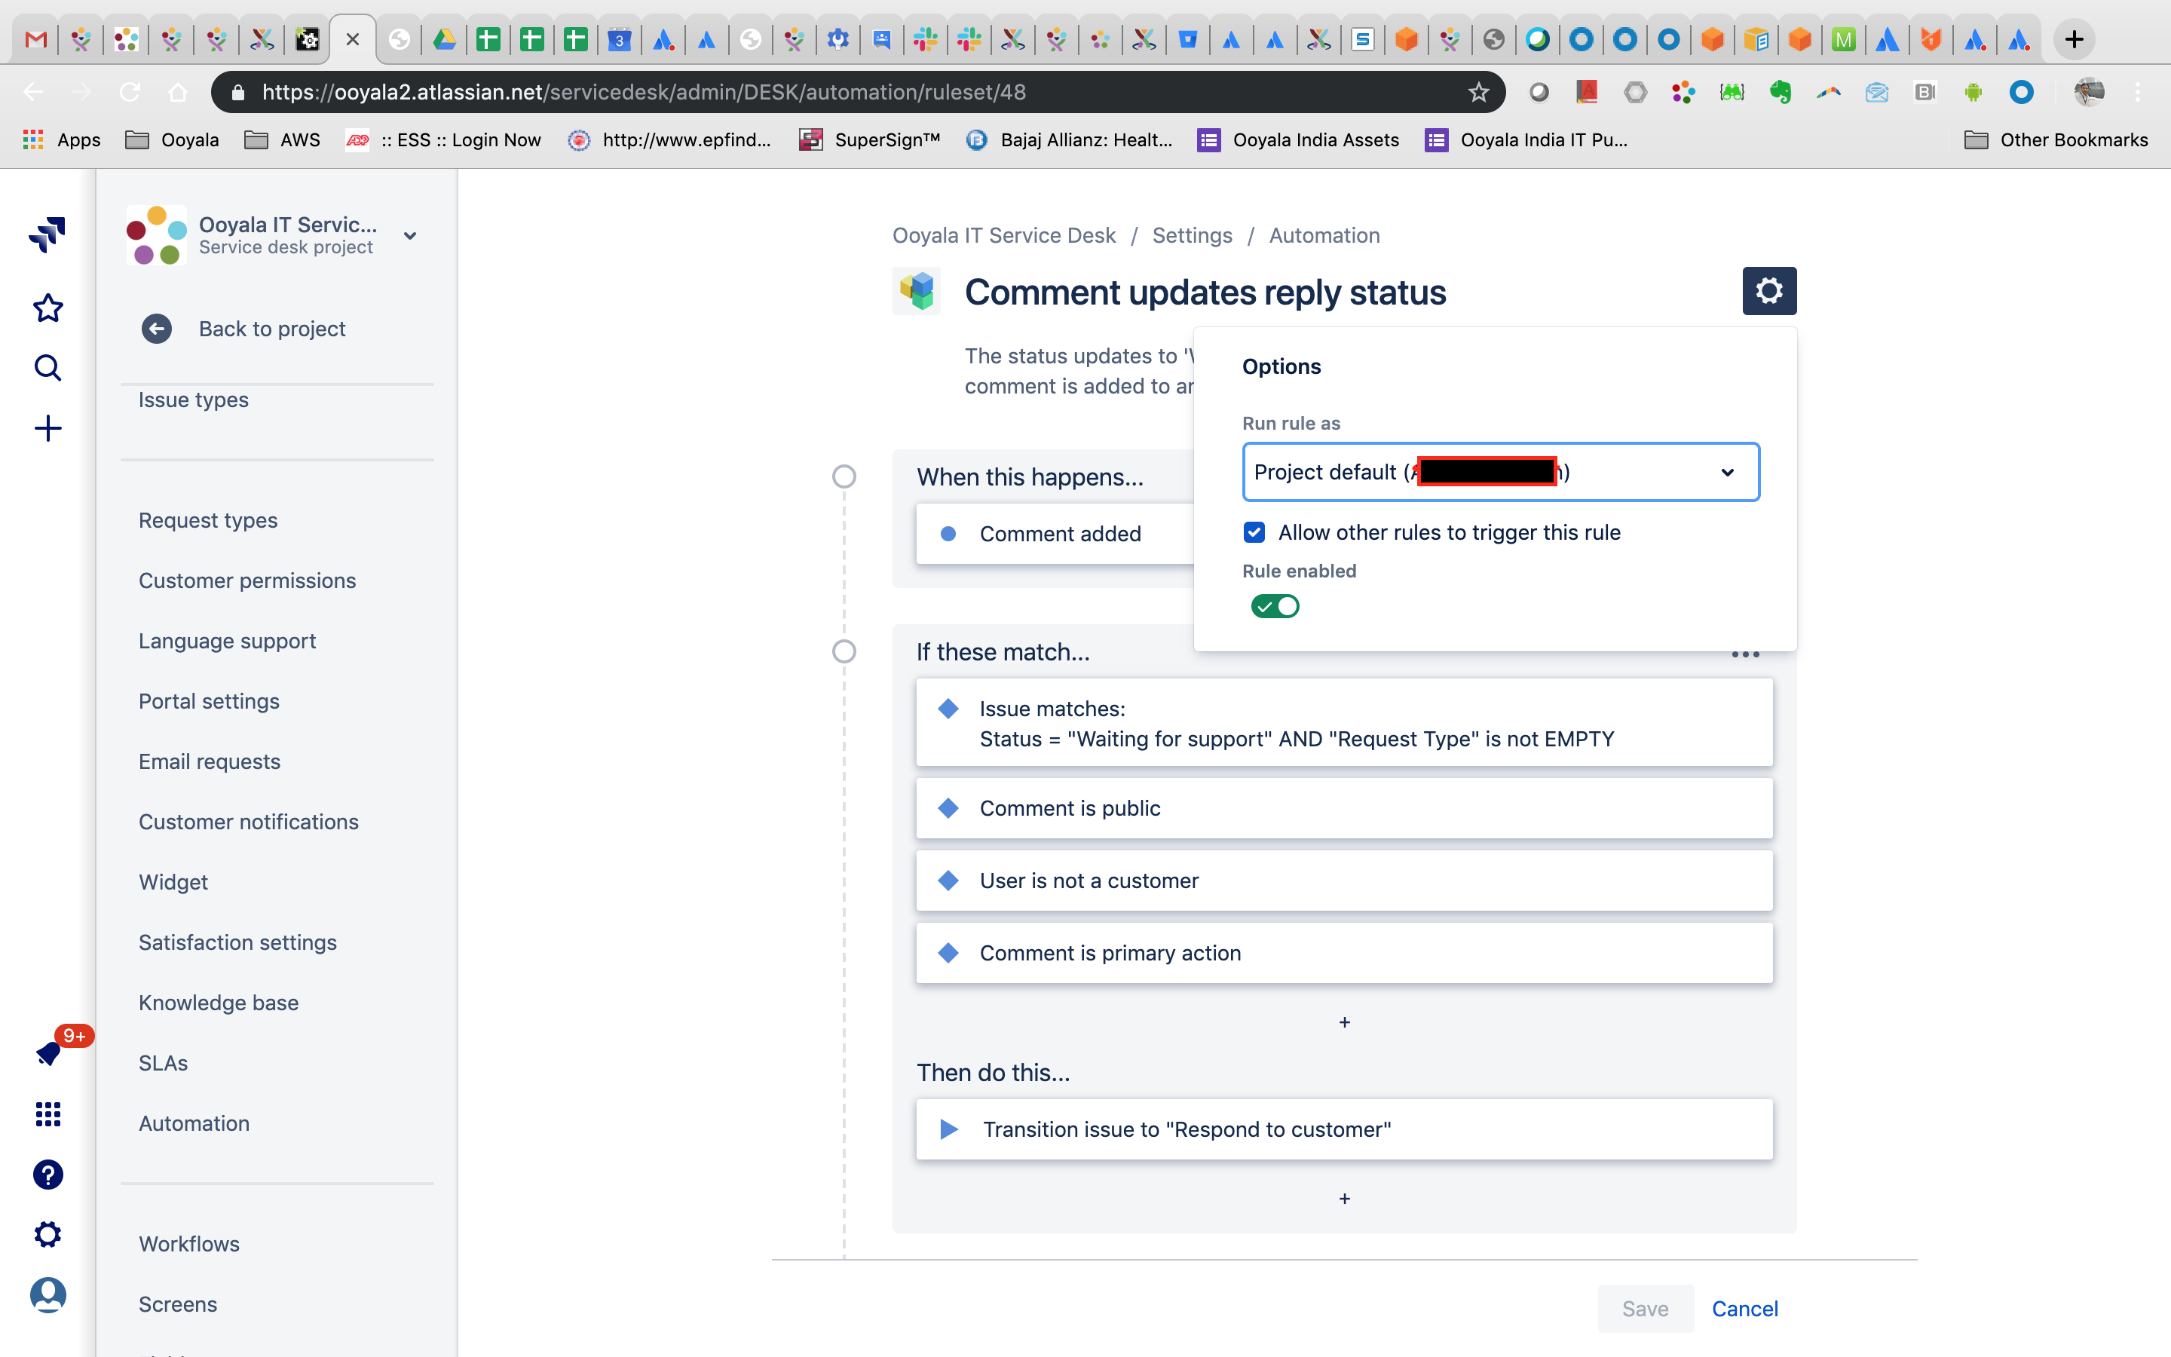Open the Transition issue to Respond to customer action
2171x1357 pixels.
1344,1129
